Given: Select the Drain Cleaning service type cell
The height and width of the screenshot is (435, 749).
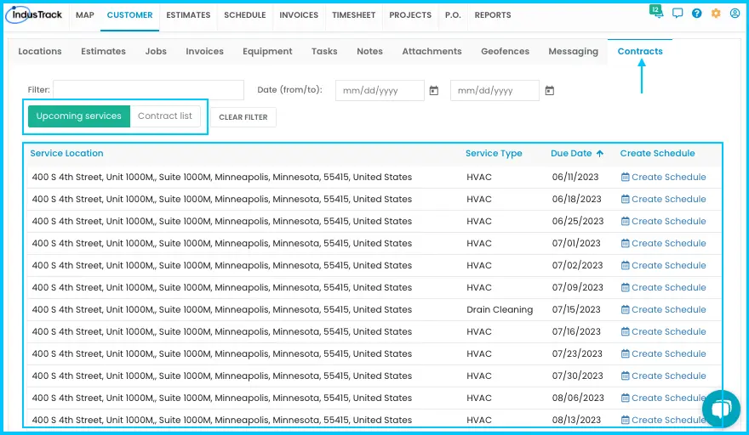Looking at the screenshot, I should 500,309.
